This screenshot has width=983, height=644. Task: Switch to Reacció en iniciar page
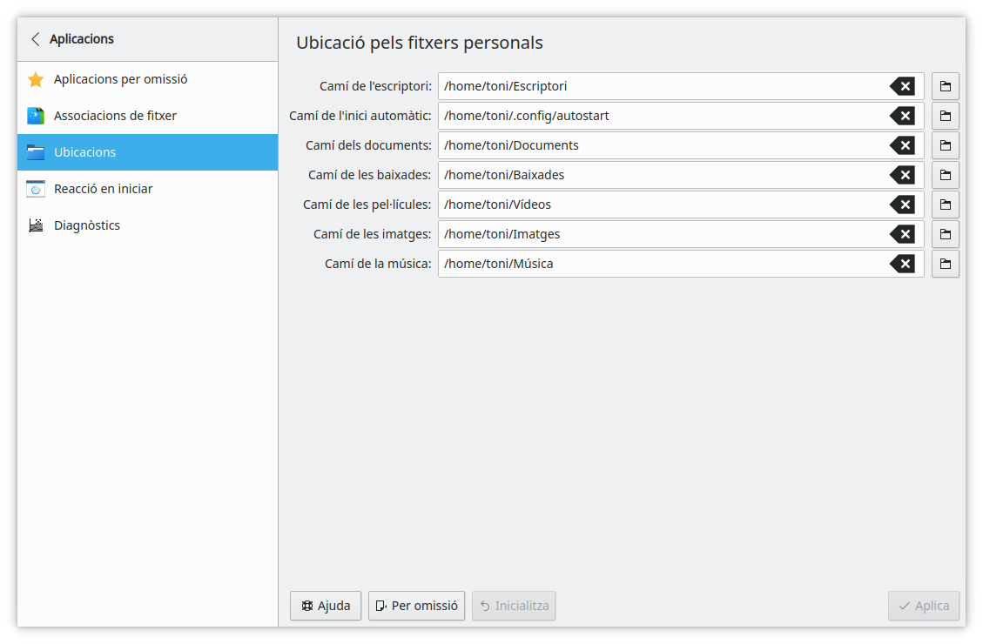click(x=102, y=188)
